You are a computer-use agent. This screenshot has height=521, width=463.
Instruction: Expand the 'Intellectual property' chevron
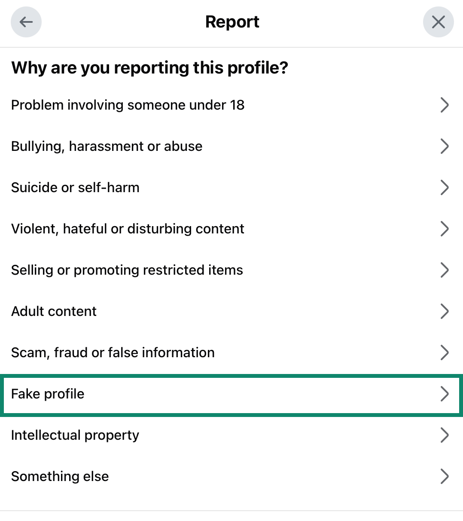[x=445, y=435]
